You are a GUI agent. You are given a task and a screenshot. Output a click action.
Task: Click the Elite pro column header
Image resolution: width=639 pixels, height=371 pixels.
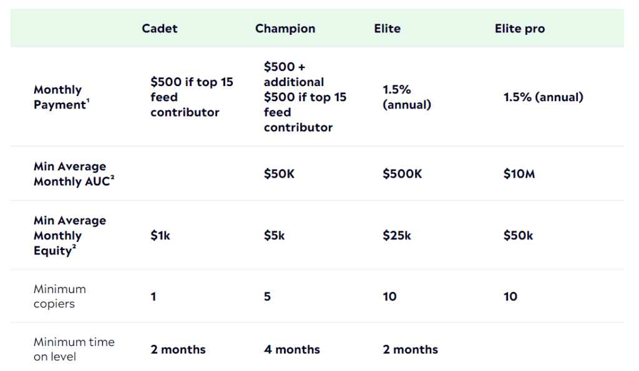pos(519,29)
